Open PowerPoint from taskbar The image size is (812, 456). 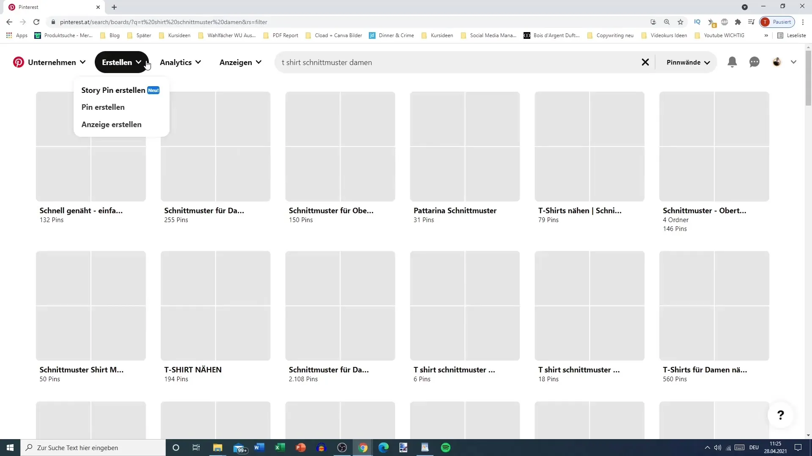[x=301, y=448]
